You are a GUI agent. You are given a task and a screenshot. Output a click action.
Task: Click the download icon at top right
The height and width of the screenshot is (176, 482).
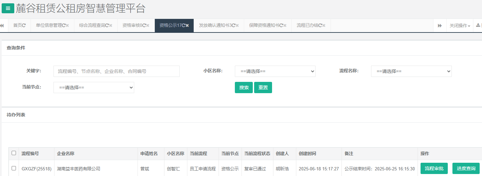478,26
